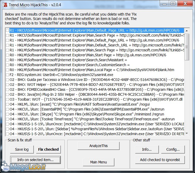This screenshot has height=173, width=195.
Task: Check the R1 HKCU Search Page entry checkbox
Action: click(x=8, y=35)
